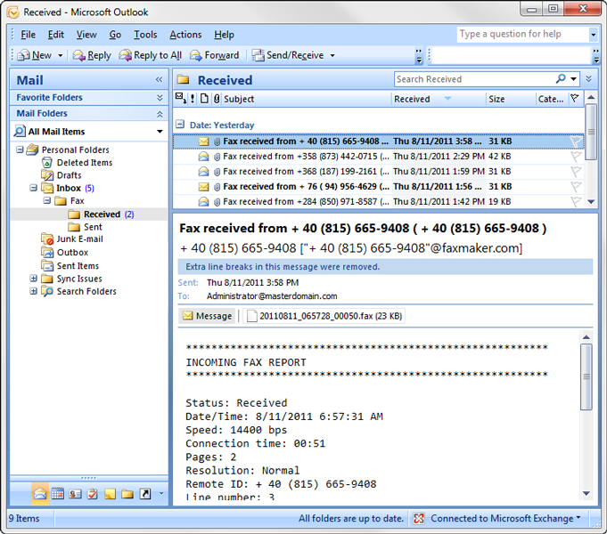Select the Sent Items folder
This screenshot has height=534, width=607.
tap(70, 265)
